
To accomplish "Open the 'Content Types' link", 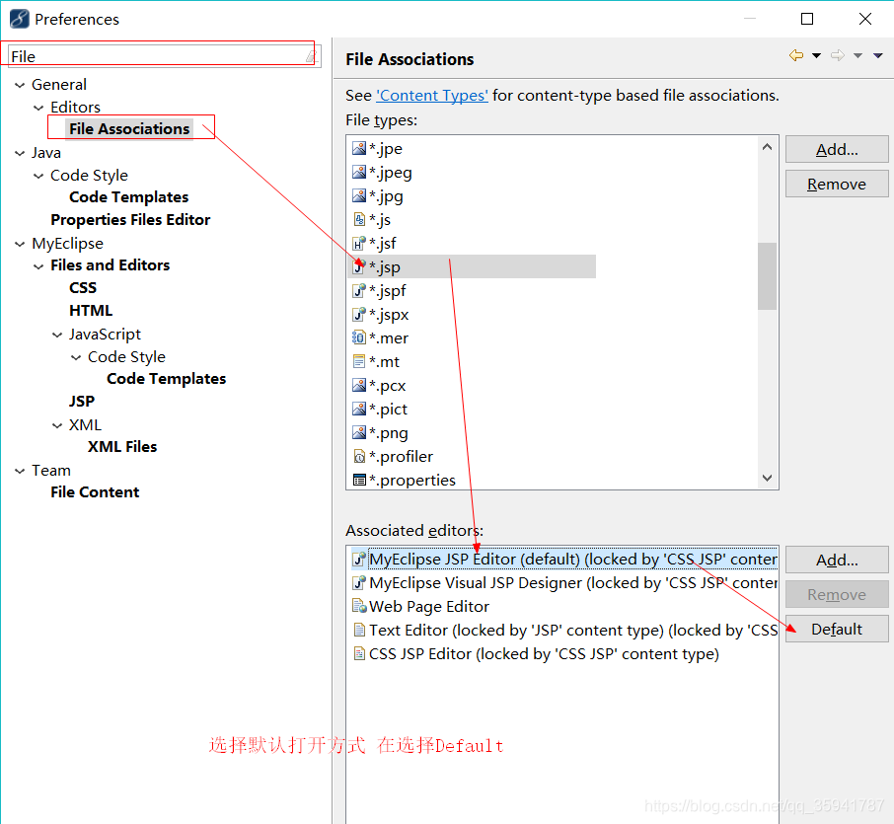I will click(x=432, y=96).
